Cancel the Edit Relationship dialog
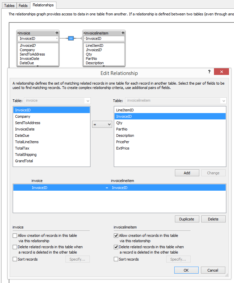This screenshot has height=283, width=234. click(x=213, y=270)
